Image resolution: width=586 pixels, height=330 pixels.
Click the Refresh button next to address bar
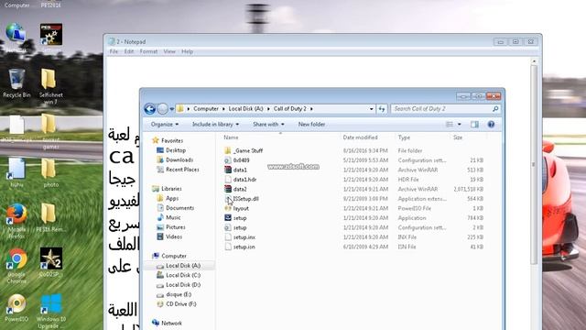coord(382,109)
